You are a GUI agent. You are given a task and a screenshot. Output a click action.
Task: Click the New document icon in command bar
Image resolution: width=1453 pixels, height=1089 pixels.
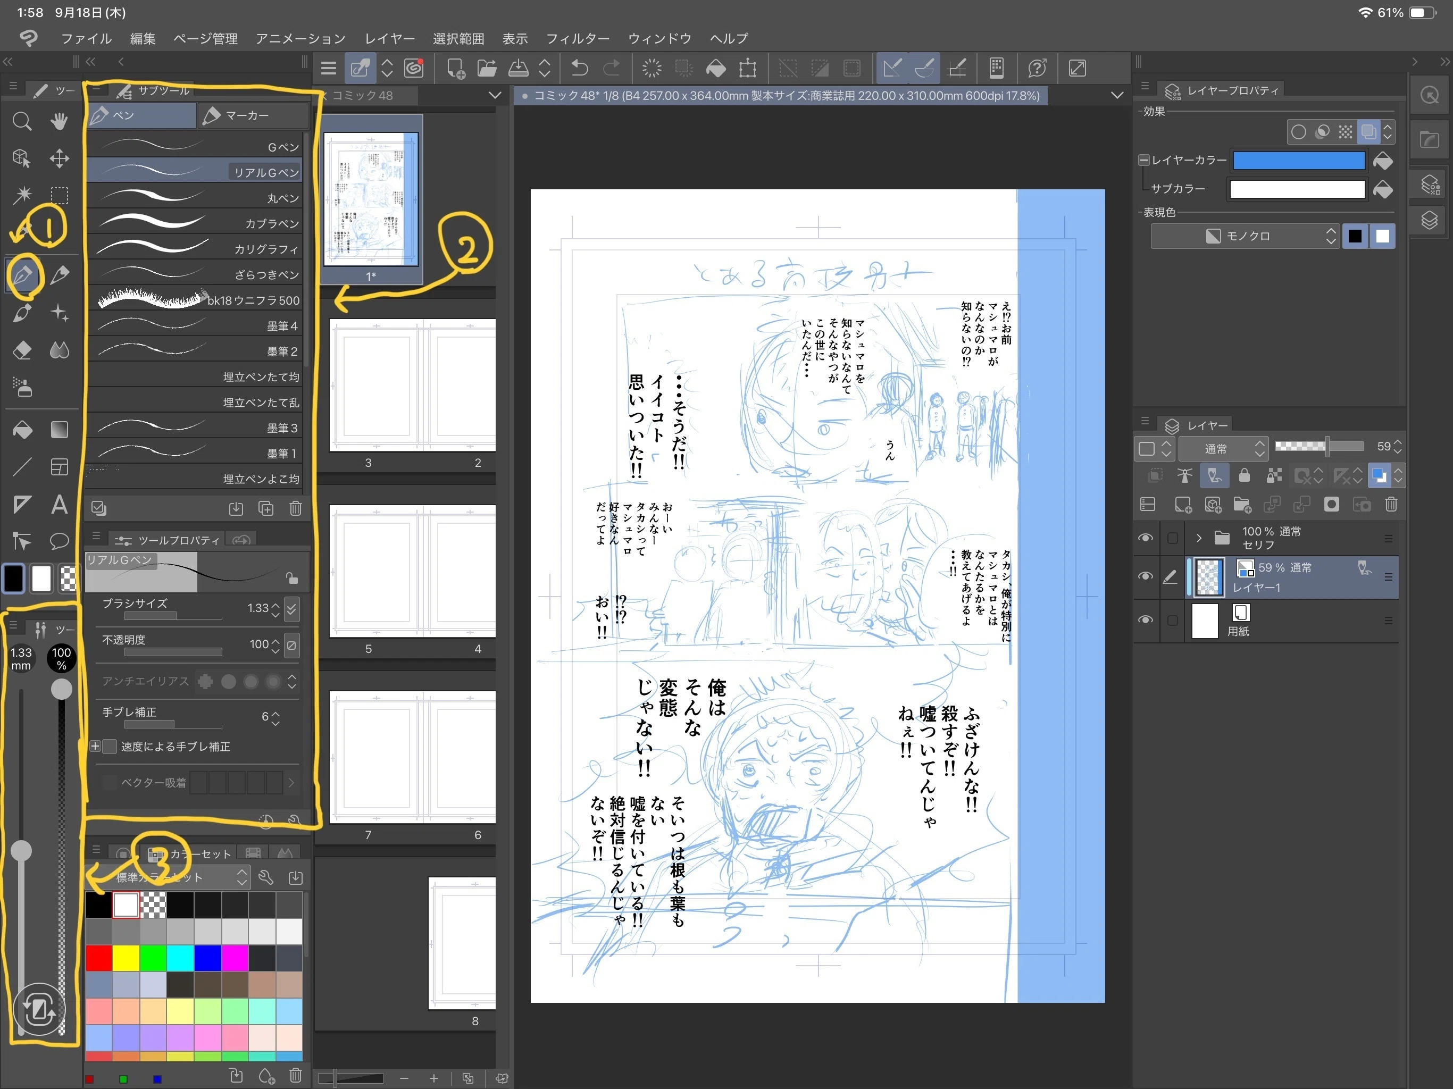coord(455,68)
